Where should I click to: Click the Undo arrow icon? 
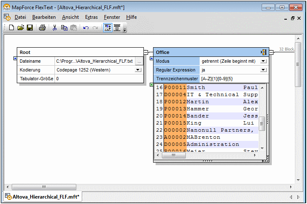tap(86, 28)
